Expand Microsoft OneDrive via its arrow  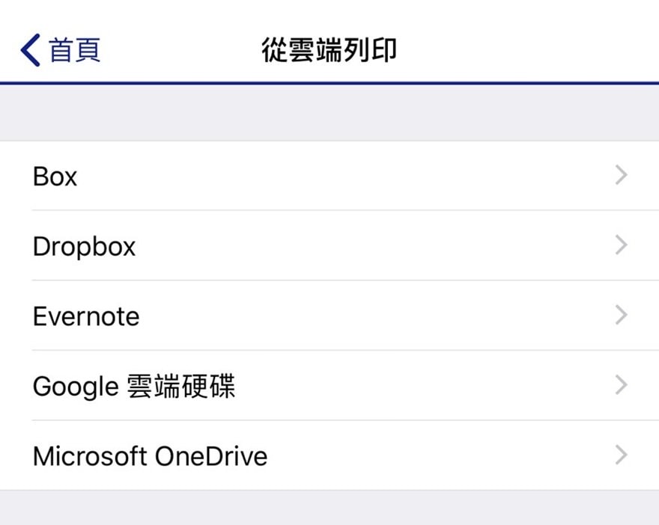621,455
